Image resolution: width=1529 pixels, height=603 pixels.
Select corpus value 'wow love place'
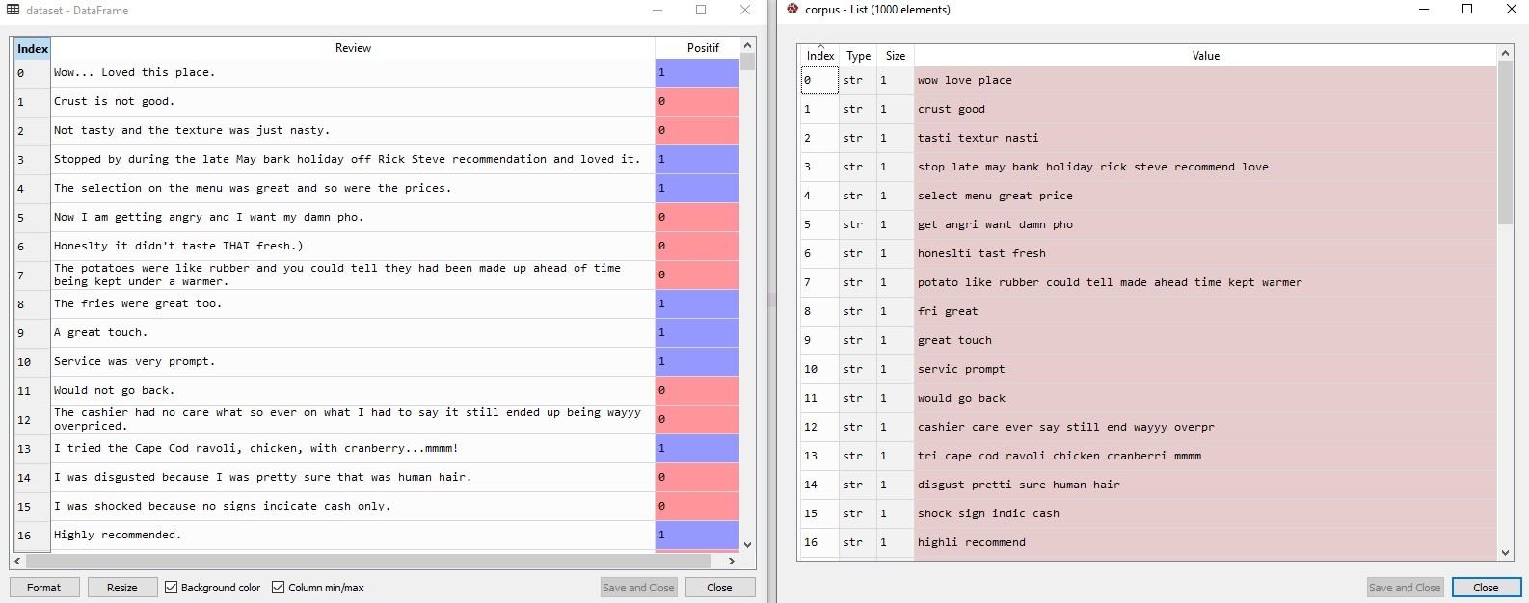(x=1205, y=81)
